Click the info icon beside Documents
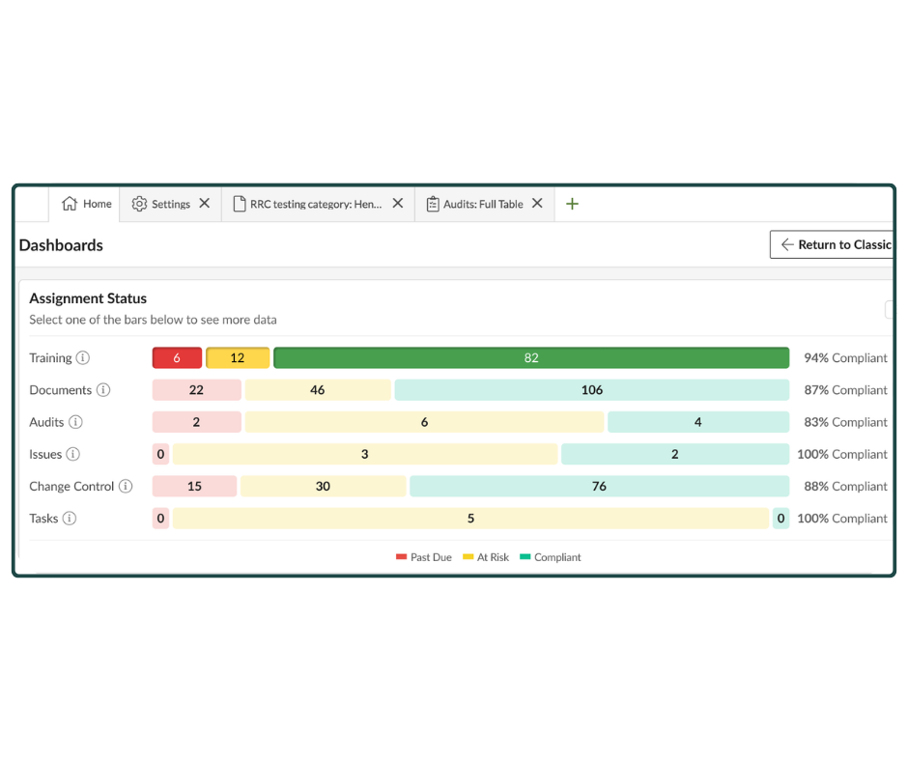The width and height of the screenshot is (908, 761). point(103,390)
